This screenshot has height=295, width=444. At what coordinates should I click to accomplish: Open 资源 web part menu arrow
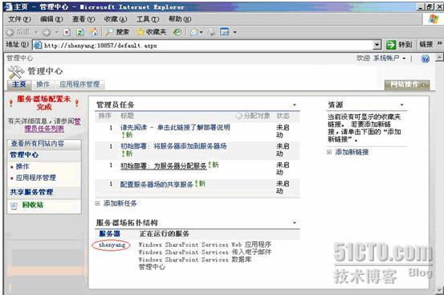(x=401, y=105)
